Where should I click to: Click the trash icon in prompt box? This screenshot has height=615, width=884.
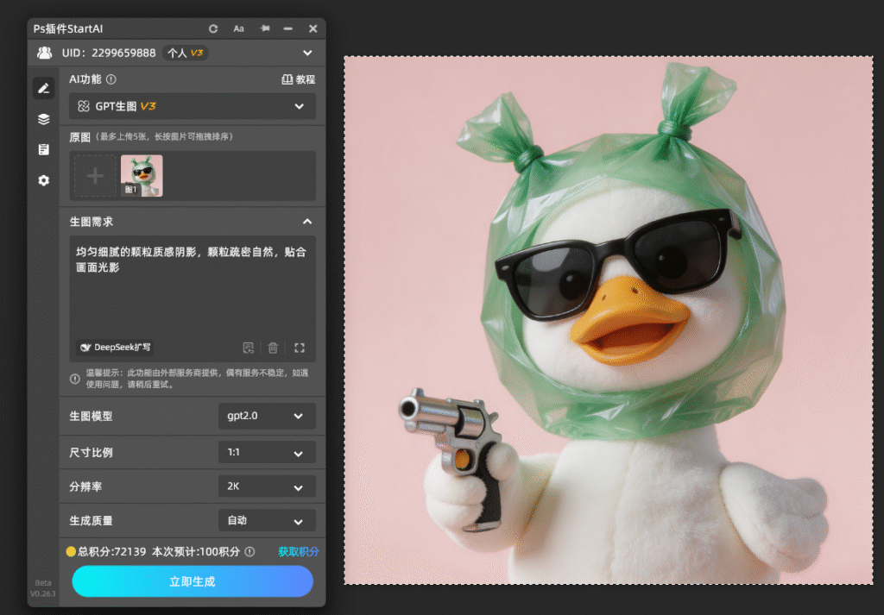[x=273, y=348]
